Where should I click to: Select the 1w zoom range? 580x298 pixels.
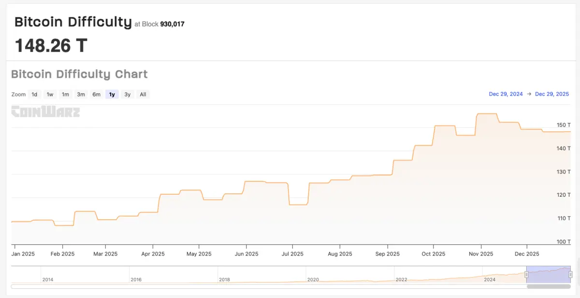50,94
